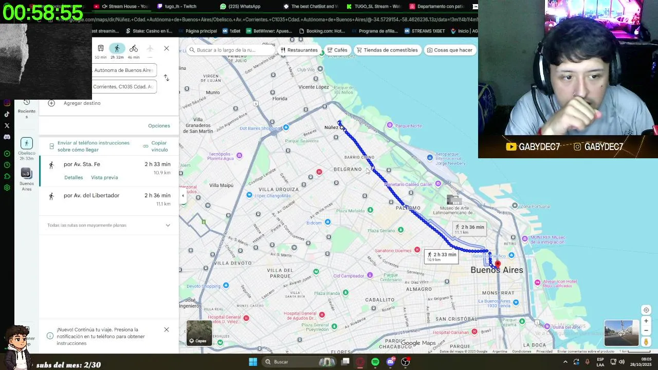
Task: Switch to the '(225) WhatsApp' tab
Action: 242,7
